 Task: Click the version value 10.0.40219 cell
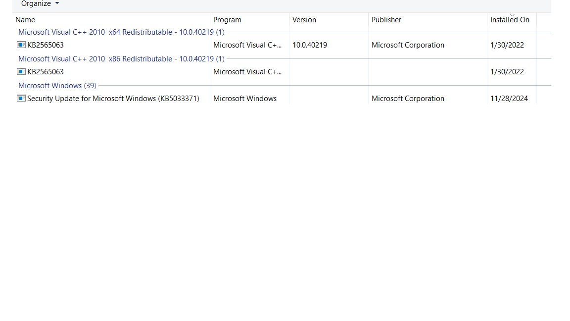309,45
